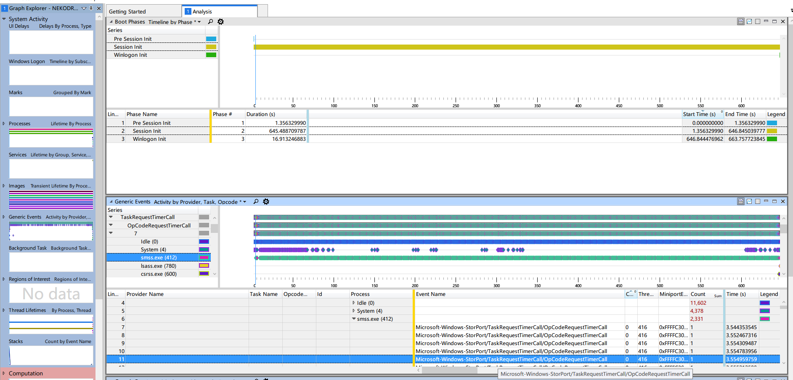Show table only in Generic Events

click(758, 201)
